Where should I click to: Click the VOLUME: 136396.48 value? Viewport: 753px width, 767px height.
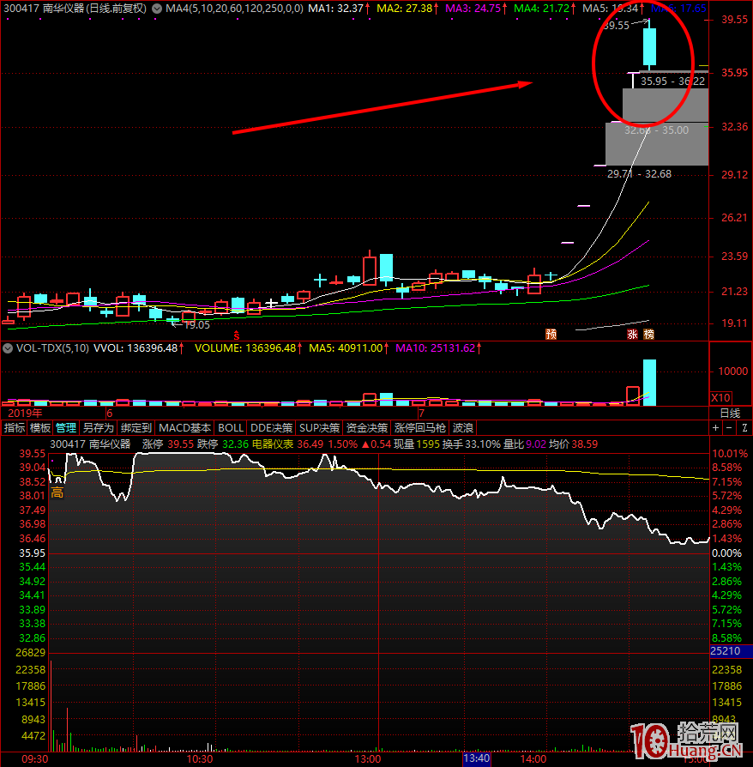(x=245, y=348)
